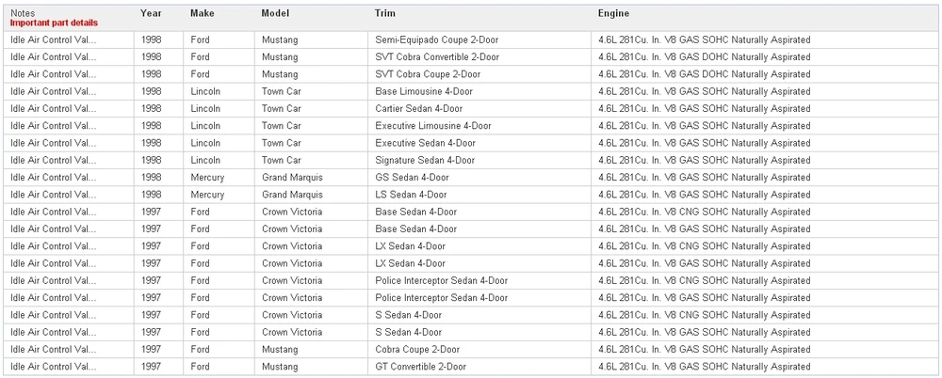Viewport: 942px width, 378px height.
Task: Click the Model column header
Action: (275, 13)
